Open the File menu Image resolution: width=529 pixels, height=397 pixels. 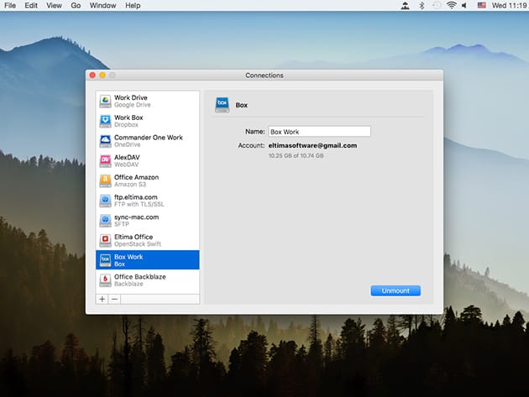click(10, 6)
